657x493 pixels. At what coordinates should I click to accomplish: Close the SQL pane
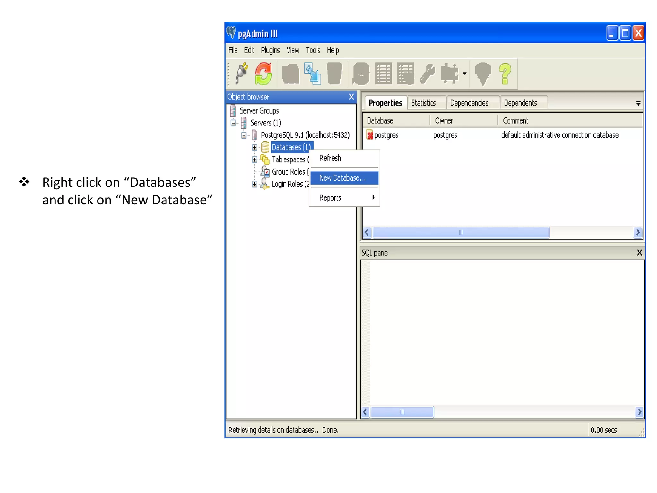click(639, 253)
